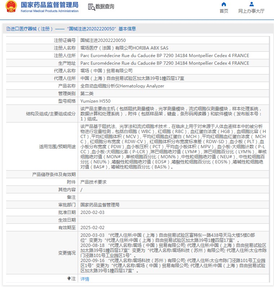This screenshot has height=287, width=274.
Task: Click the 2020-08-18 change record entry
Action: (x=174, y=250)
